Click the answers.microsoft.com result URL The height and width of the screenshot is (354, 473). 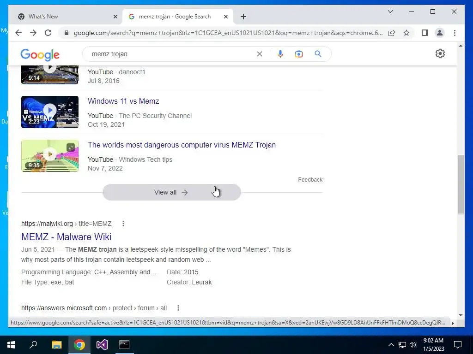[94, 308]
